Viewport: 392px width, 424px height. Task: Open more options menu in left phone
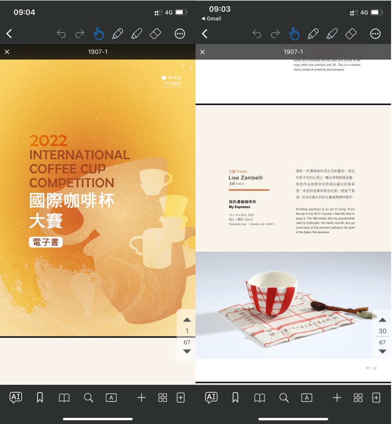click(180, 34)
